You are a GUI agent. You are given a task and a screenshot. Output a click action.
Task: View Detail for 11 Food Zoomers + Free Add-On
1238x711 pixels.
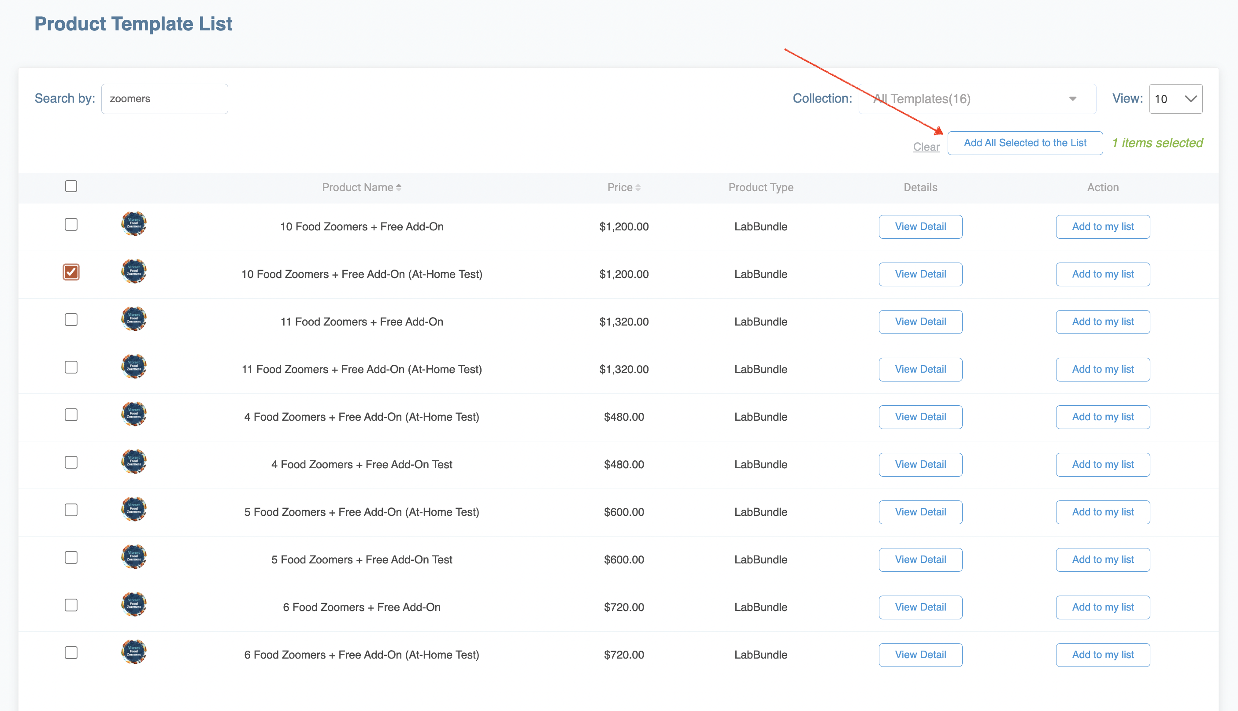click(920, 322)
